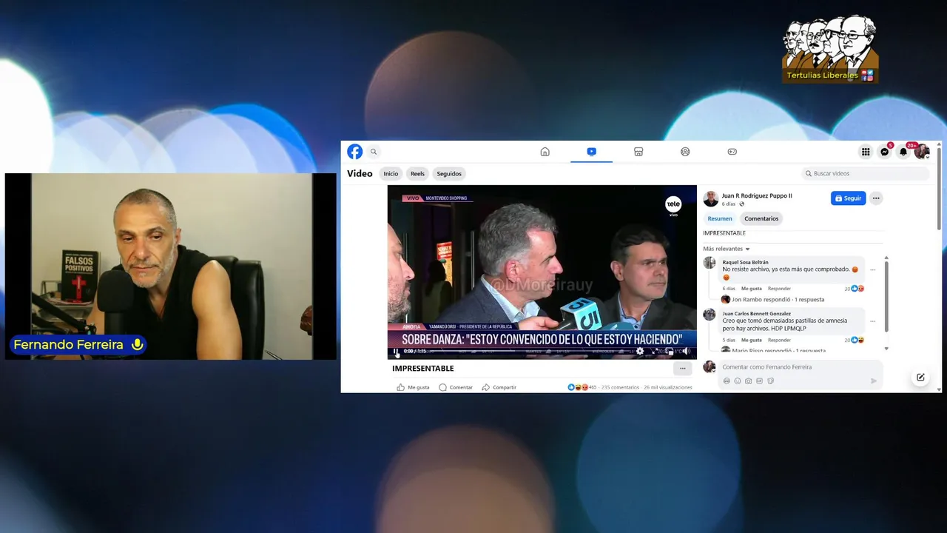Click the Buscar videos search field
947x533 pixels.
click(x=866, y=173)
